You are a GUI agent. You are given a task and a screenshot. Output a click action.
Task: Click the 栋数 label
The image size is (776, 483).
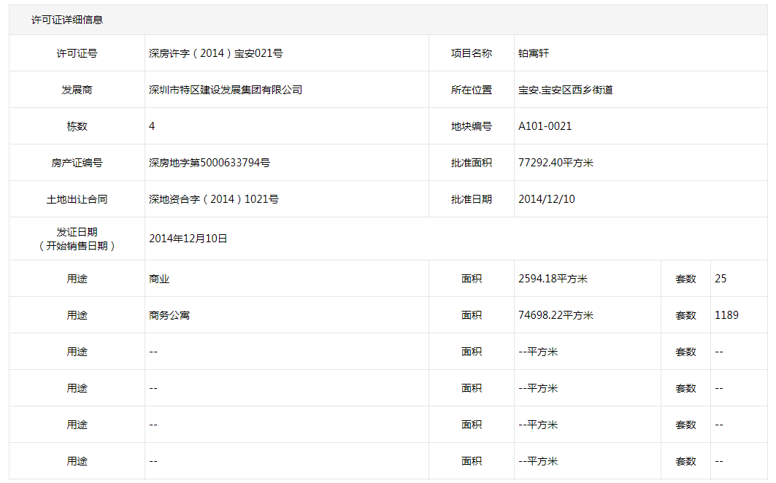77,126
